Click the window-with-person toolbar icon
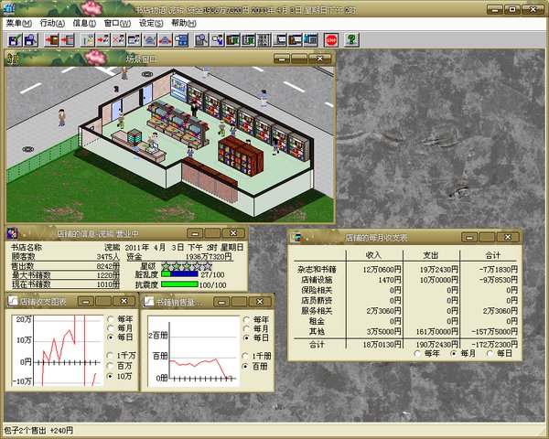Viewport: 549px width, 439px height. (135, 40)
